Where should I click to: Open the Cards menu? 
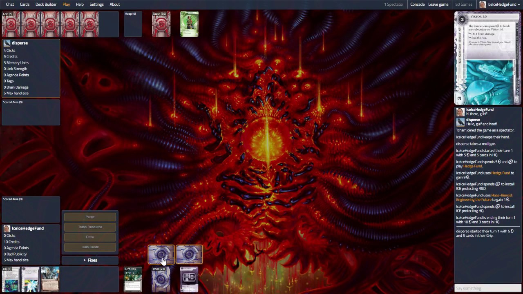25,4
